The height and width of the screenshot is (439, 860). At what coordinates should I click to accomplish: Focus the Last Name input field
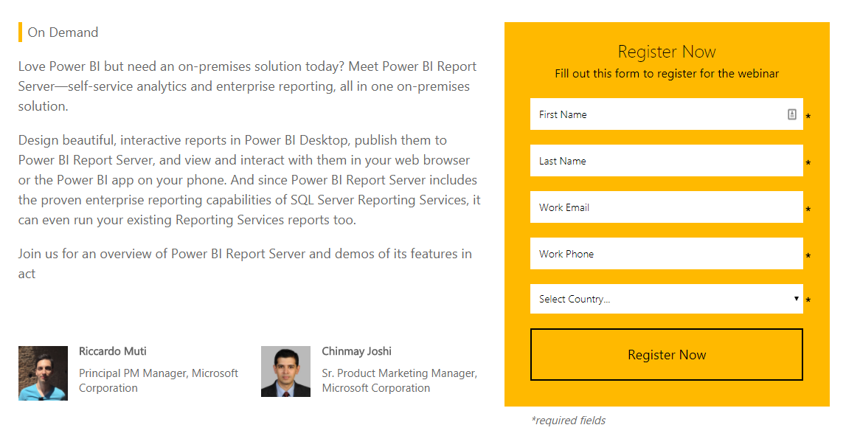click(x=667, y=161)
